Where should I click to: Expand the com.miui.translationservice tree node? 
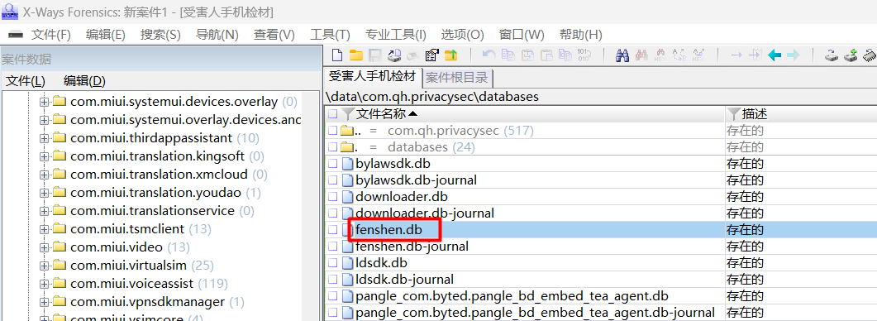point(44,211)
